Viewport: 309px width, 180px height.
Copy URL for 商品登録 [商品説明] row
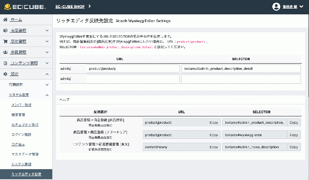click(214, 123)
